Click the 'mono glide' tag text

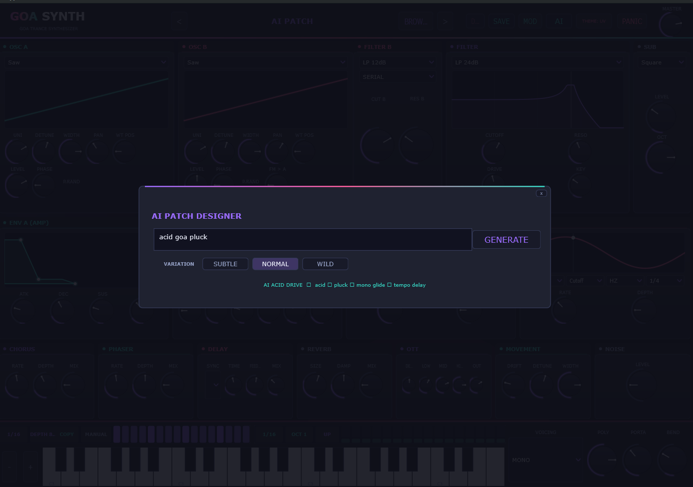point(370,285)
